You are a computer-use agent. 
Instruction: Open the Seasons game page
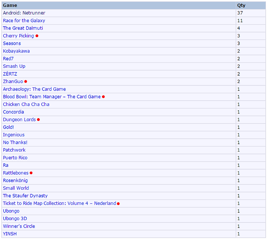click(12, 43)
